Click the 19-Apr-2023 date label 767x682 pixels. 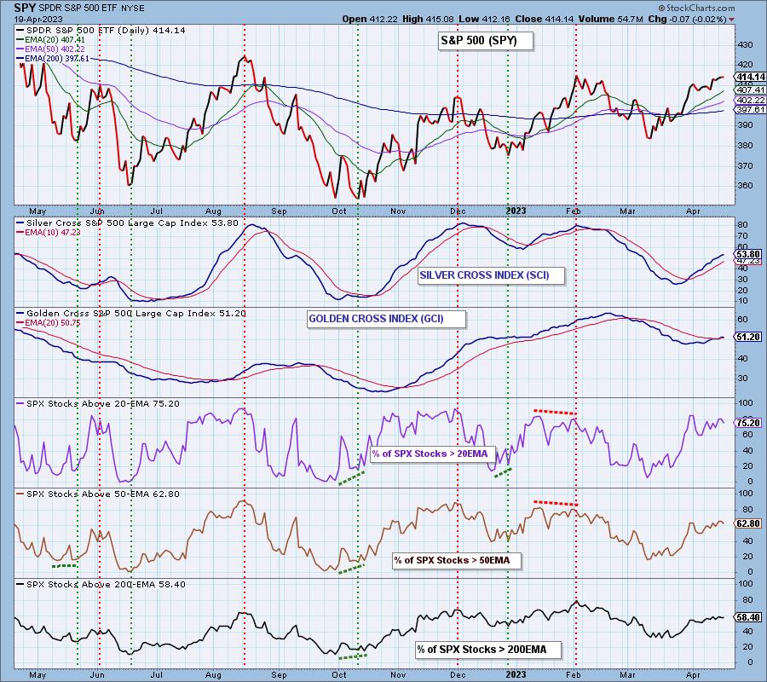point(37,20)
